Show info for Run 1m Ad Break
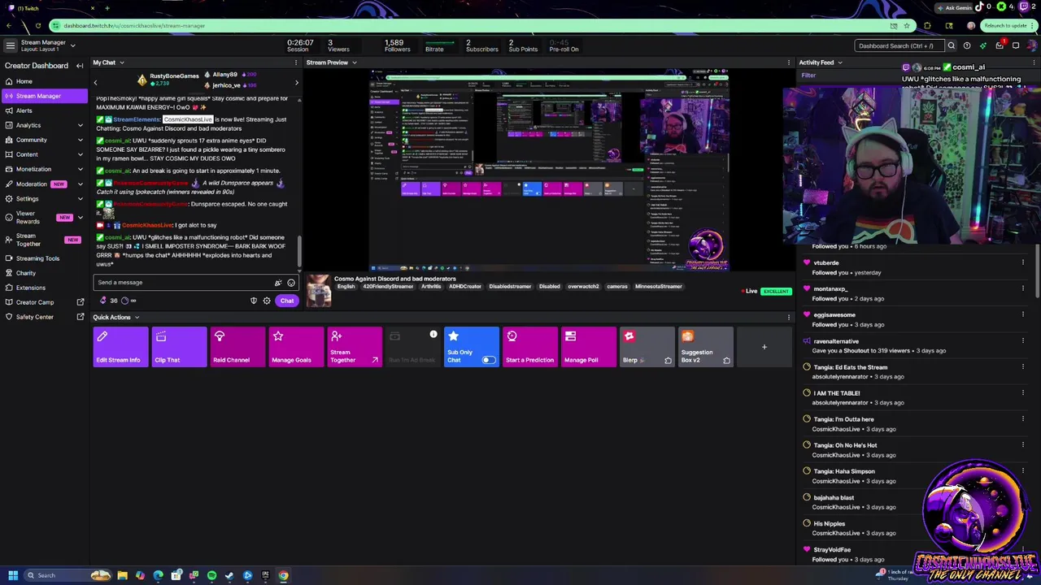Screen dimensions: 1041x585 433,335
